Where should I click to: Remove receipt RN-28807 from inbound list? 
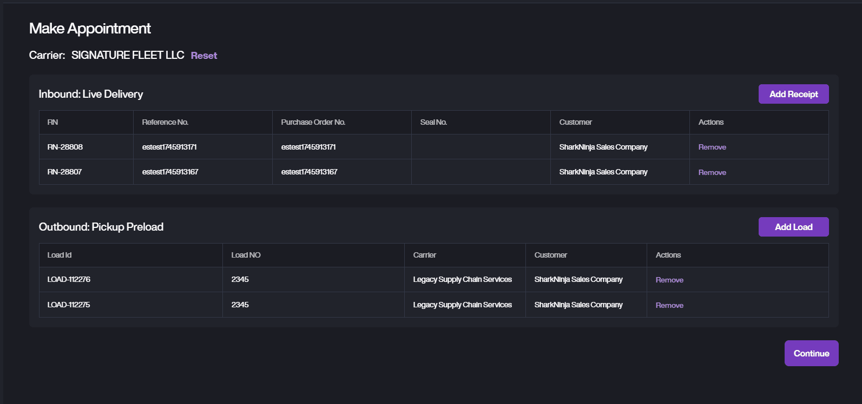point(712,172)
